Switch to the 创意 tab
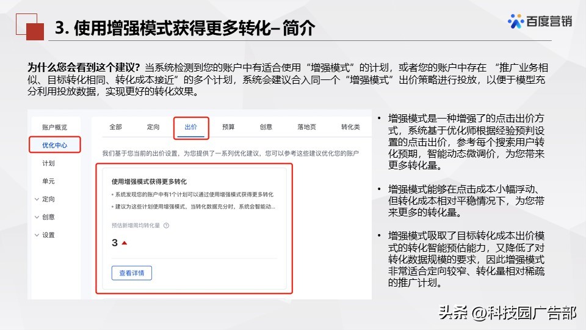Viewport: 586px width, 330px height. 266,127
